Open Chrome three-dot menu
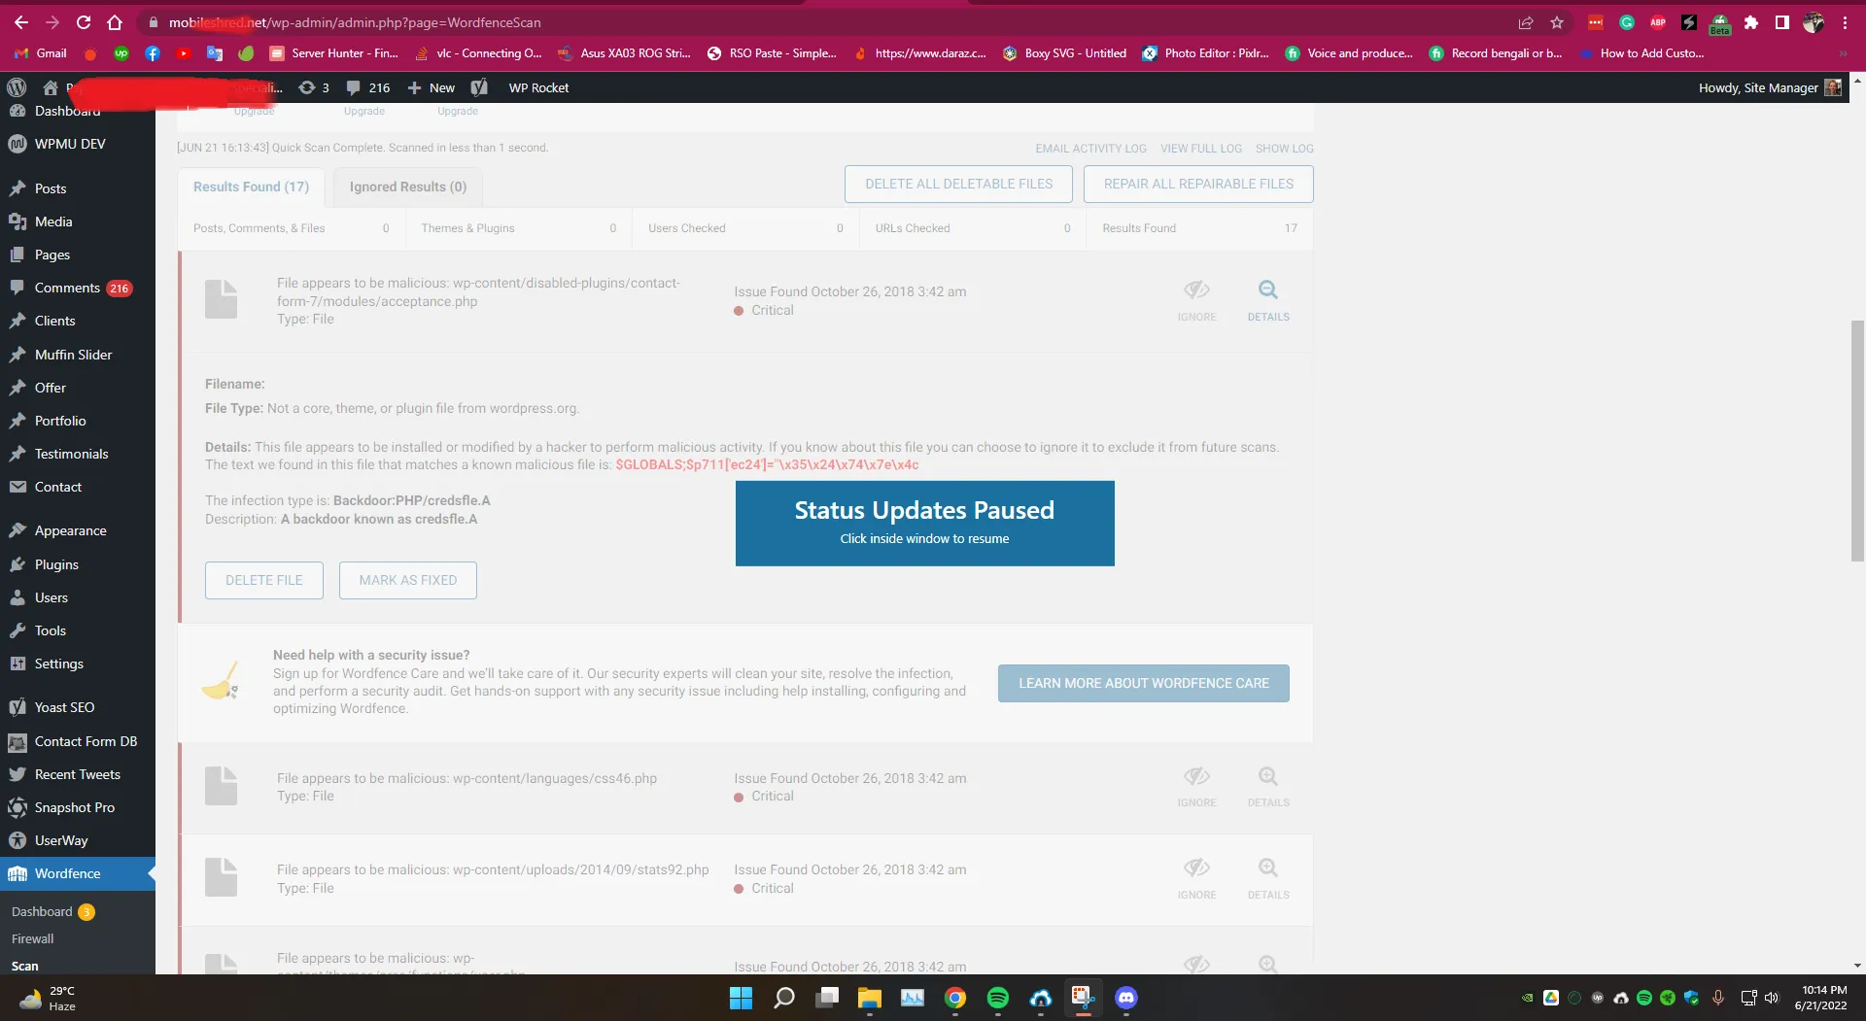Viewport: 1866px width, 1021px height. (1845, 22)
